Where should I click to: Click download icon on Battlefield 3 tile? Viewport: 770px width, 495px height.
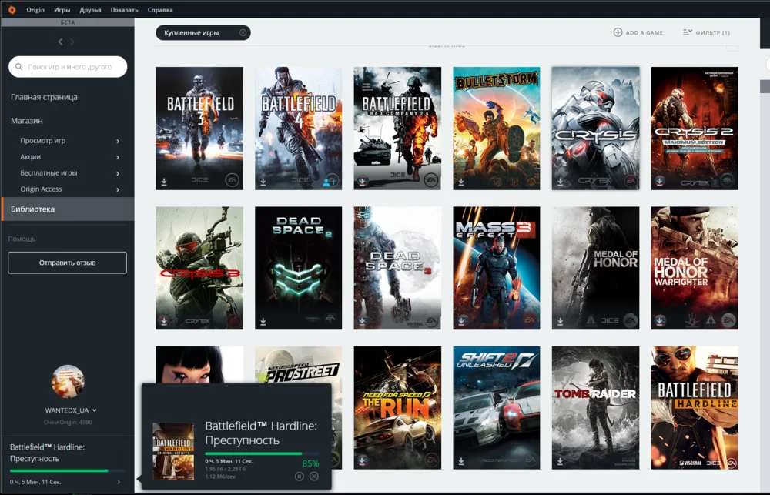pyautogui.click(x=164, y=182)
